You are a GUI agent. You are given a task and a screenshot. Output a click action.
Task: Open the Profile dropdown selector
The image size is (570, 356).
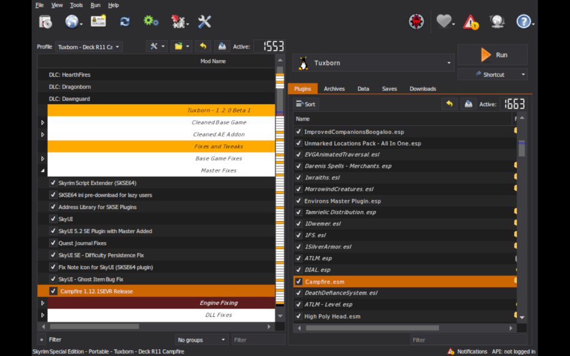89,47
